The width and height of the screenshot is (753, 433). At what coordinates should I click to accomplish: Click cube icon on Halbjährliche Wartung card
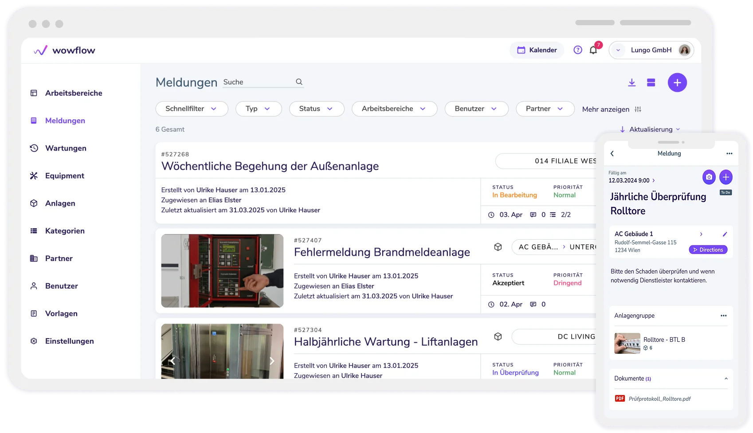[498, 336]
